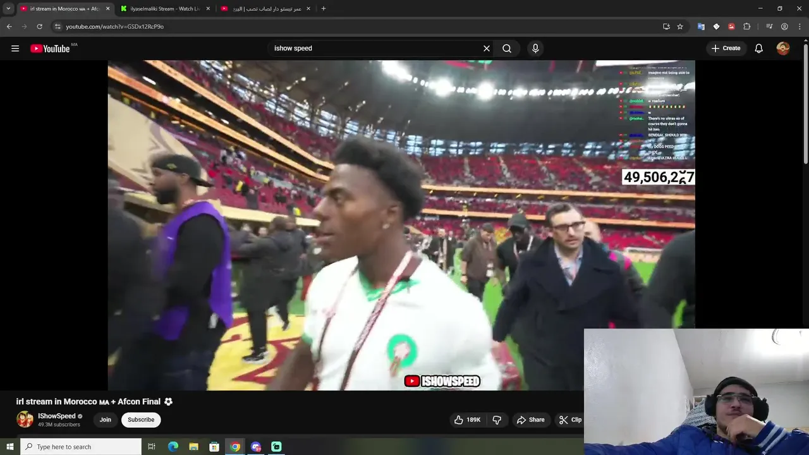Open the red image extension icon
The image size is (809, 455).
[x=731, y=27]
